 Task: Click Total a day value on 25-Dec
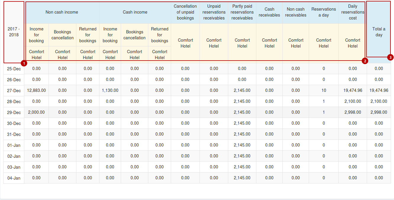click(x=379, y=69)
